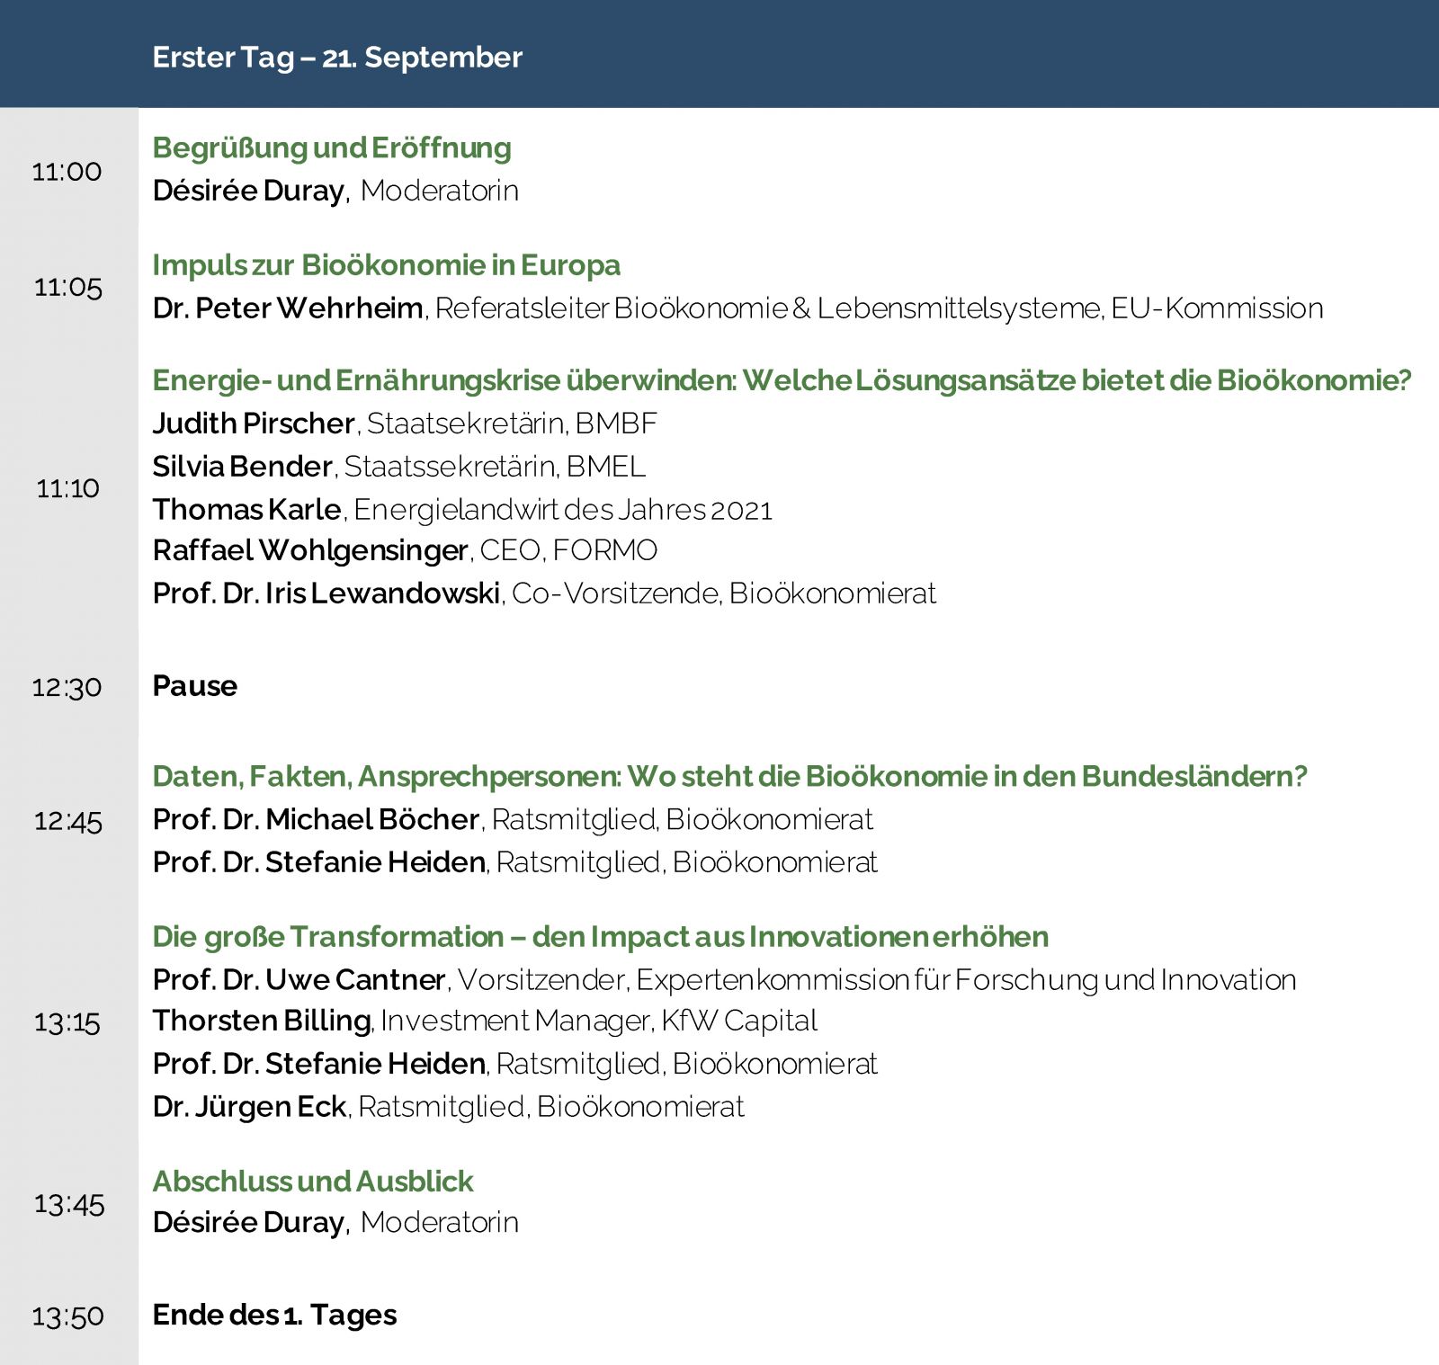Click speaker Judith Pirscher
1439x1365 pixels.
point(254,424)
